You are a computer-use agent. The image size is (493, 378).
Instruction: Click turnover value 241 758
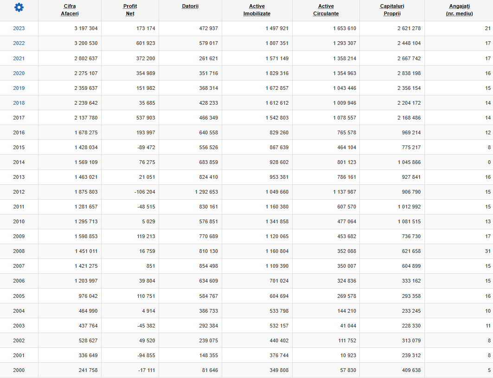coord(88,370)
